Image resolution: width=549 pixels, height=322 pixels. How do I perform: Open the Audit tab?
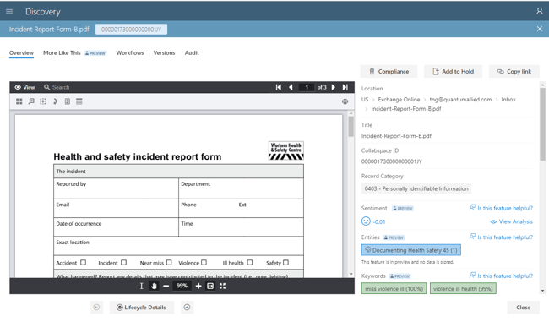(x=192, y=53)
